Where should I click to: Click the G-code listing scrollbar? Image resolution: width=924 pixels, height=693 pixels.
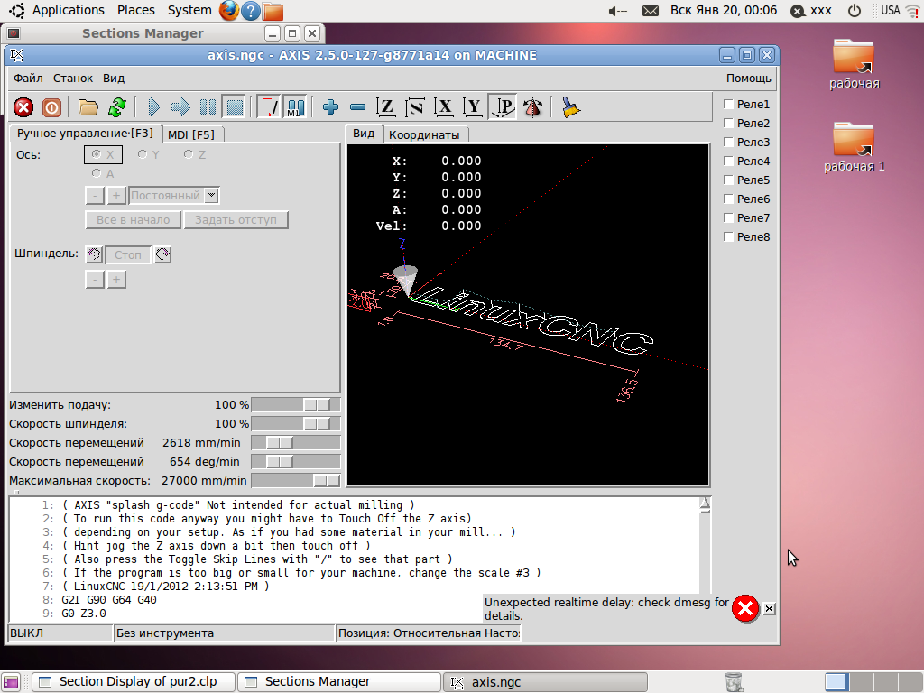click(x=705, y=545)
